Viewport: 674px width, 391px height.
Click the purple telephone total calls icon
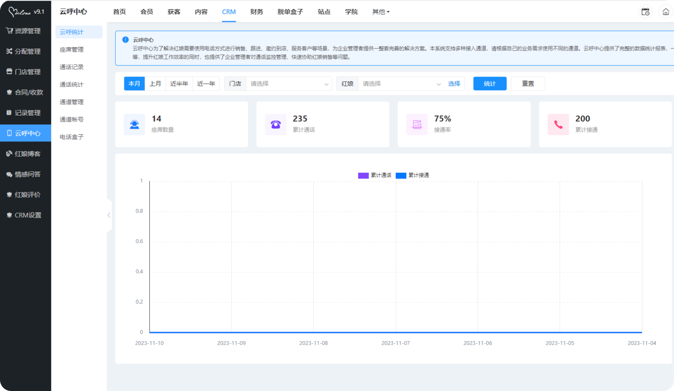click(276, 124)
